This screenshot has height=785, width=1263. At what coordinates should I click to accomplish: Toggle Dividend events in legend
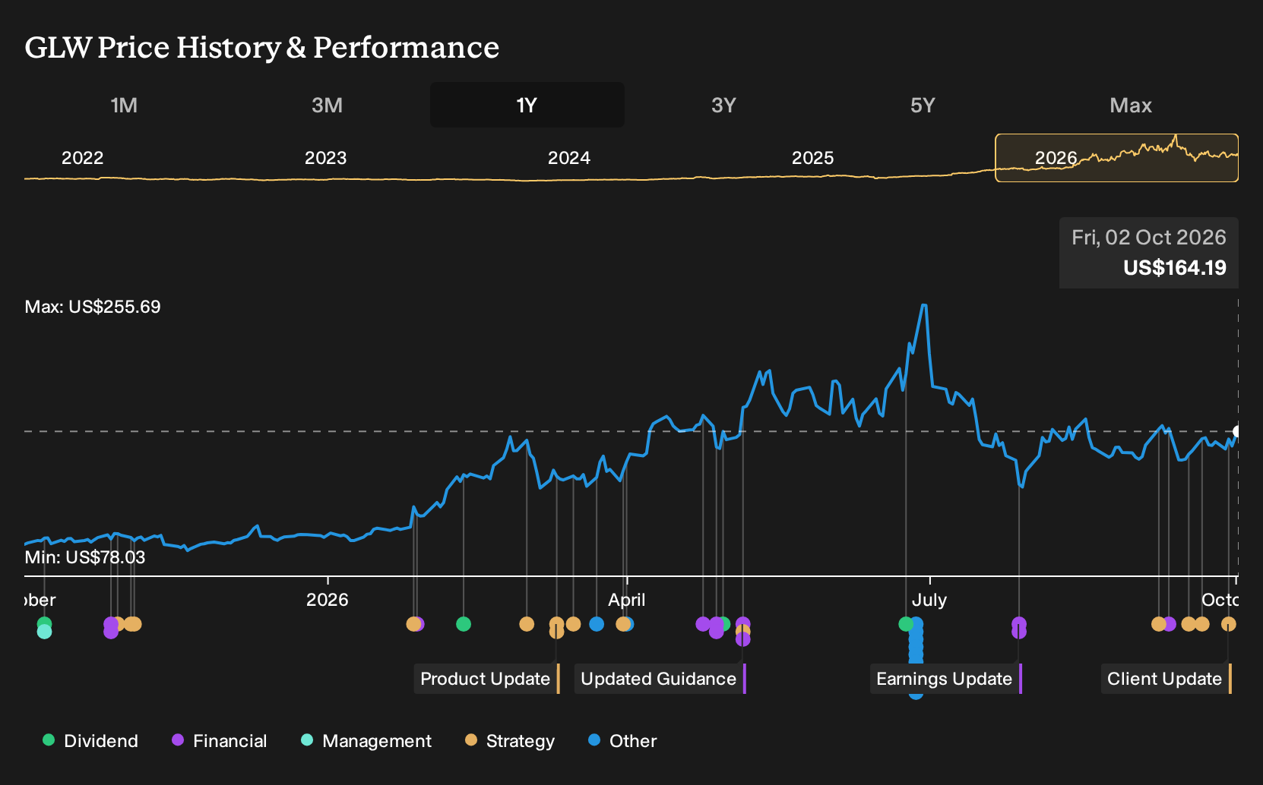(90, 741)
